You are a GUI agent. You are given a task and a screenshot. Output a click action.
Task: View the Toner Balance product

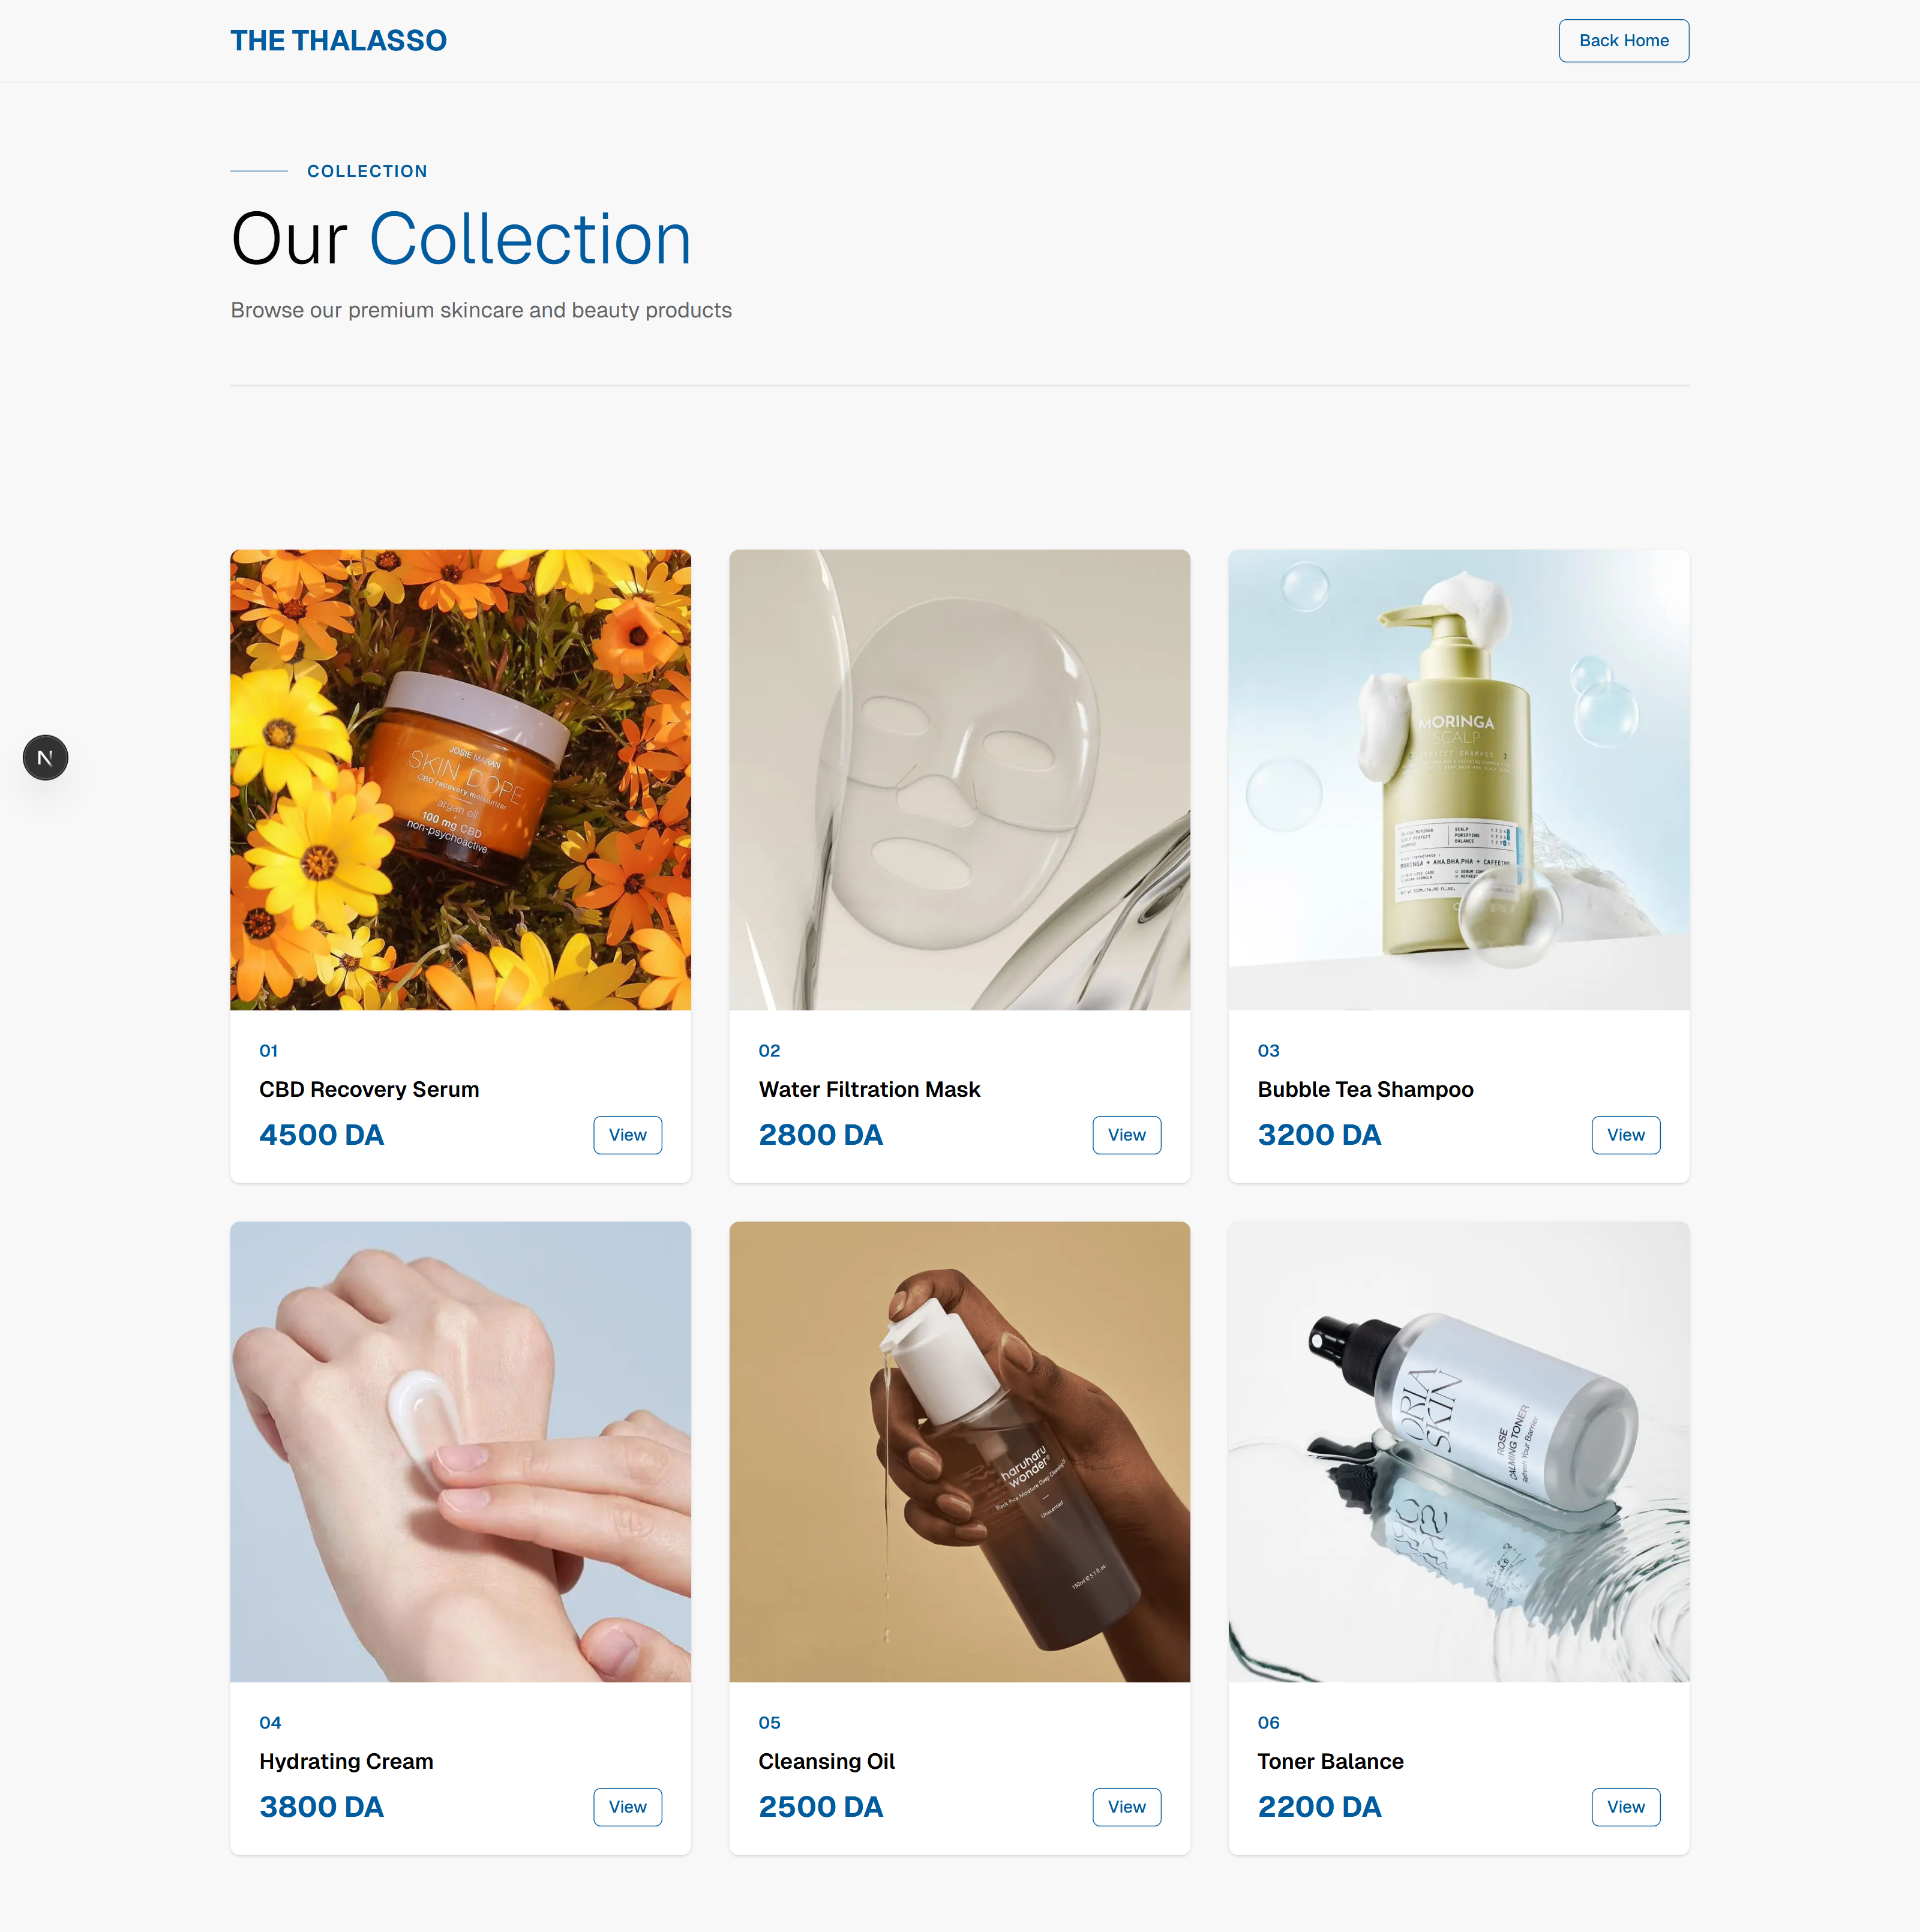pyautogui.click(x=1625, y=1807)
